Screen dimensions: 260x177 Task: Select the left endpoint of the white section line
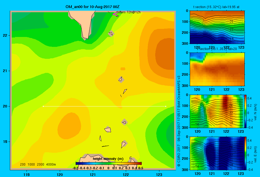[x=43, y=106]
